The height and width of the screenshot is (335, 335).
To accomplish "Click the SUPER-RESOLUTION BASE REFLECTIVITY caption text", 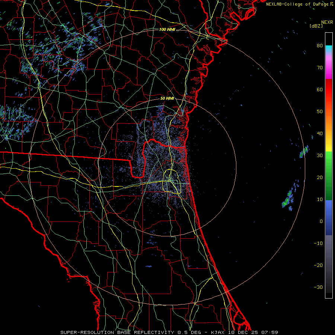I will [x=117, y=332].
